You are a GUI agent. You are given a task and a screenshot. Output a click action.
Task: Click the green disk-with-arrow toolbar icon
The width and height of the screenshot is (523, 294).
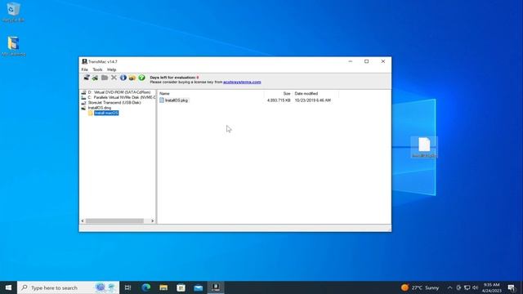point(96,78)
